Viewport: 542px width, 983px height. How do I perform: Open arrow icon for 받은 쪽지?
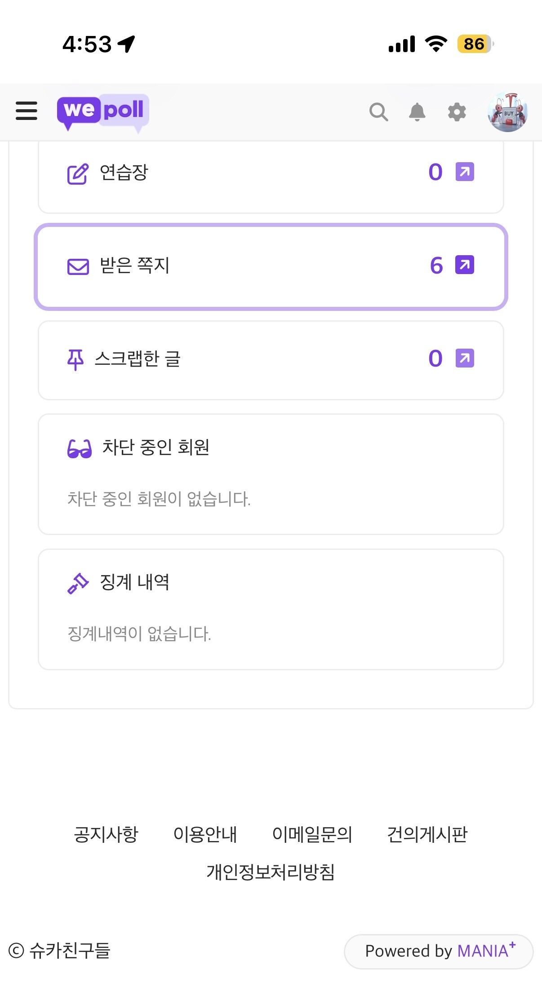[x=465, y=265]
